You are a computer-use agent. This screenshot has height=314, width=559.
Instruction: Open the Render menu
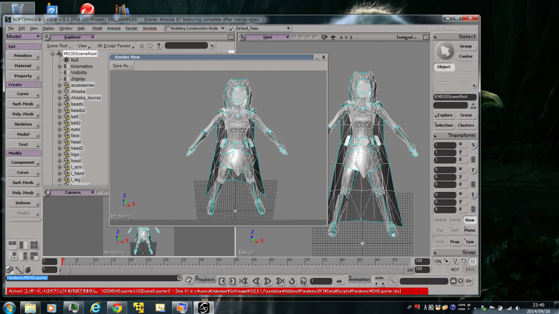pyautogui.click(x=132, y=28)
